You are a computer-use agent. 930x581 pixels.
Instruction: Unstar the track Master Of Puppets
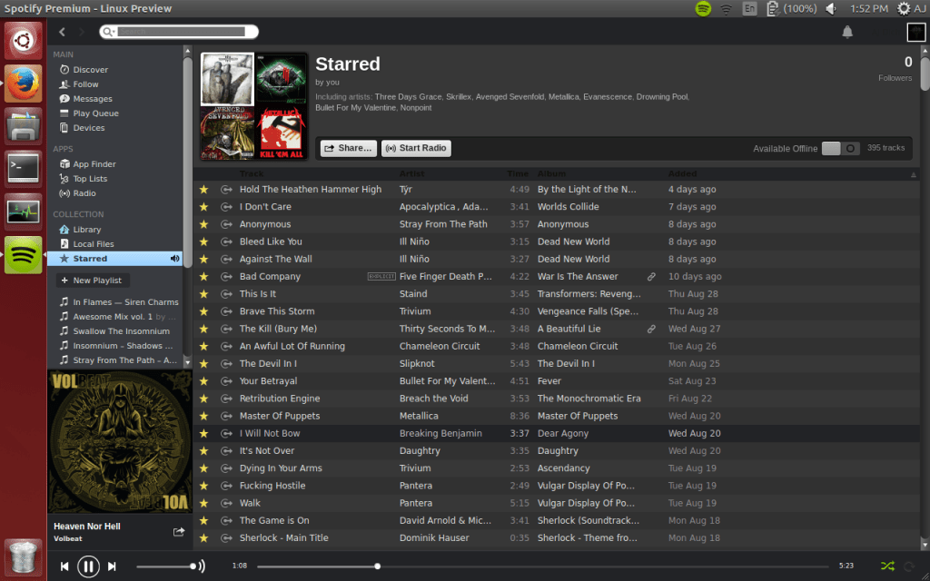click(203, 416)
